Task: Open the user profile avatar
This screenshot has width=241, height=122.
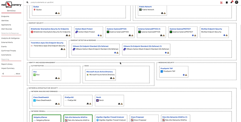Action: tap(236, 2)
